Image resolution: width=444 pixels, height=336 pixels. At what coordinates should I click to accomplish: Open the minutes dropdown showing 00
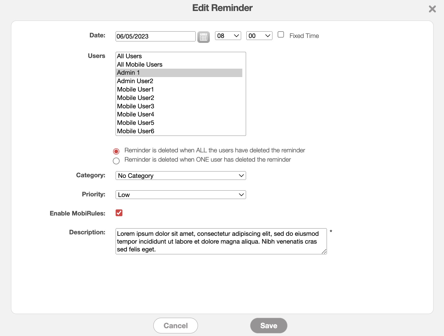pos(259,36)
